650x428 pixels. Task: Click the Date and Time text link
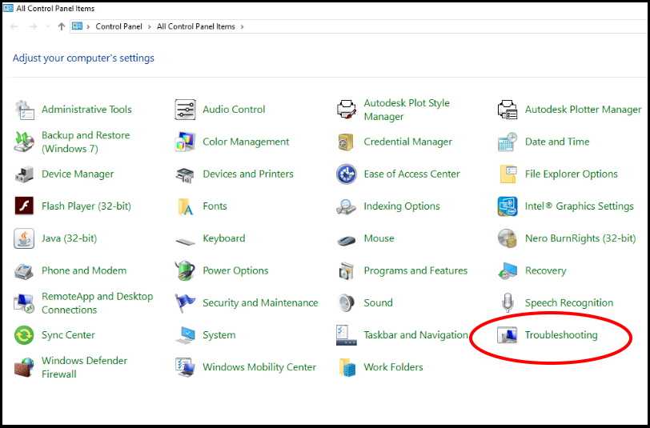(x=556, y=142)
